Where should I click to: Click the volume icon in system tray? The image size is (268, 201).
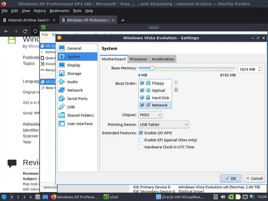[223, 197]
